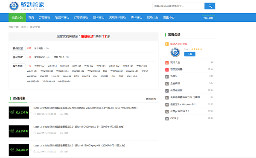Click the 驱动人生网卡版 gear app icon
This screenshot has height=158, width=256.
coord(175,52)
